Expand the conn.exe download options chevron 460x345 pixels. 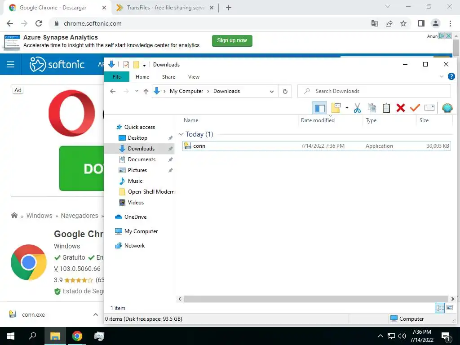pos(96,314)
